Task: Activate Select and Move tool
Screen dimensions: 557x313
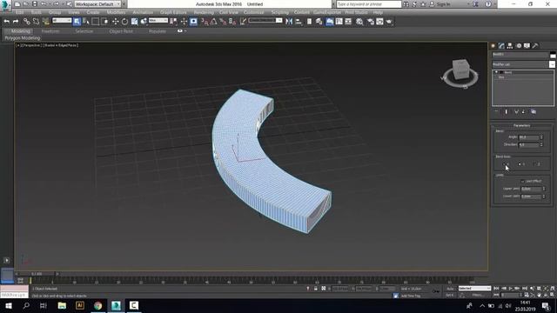Action: point(116,22)
